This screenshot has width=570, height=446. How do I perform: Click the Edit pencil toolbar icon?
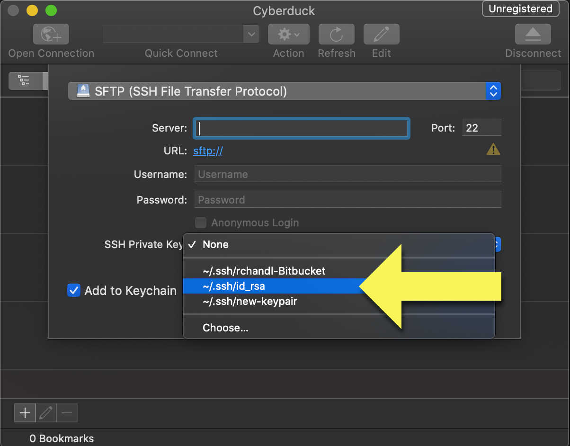[x=381, y=35]
